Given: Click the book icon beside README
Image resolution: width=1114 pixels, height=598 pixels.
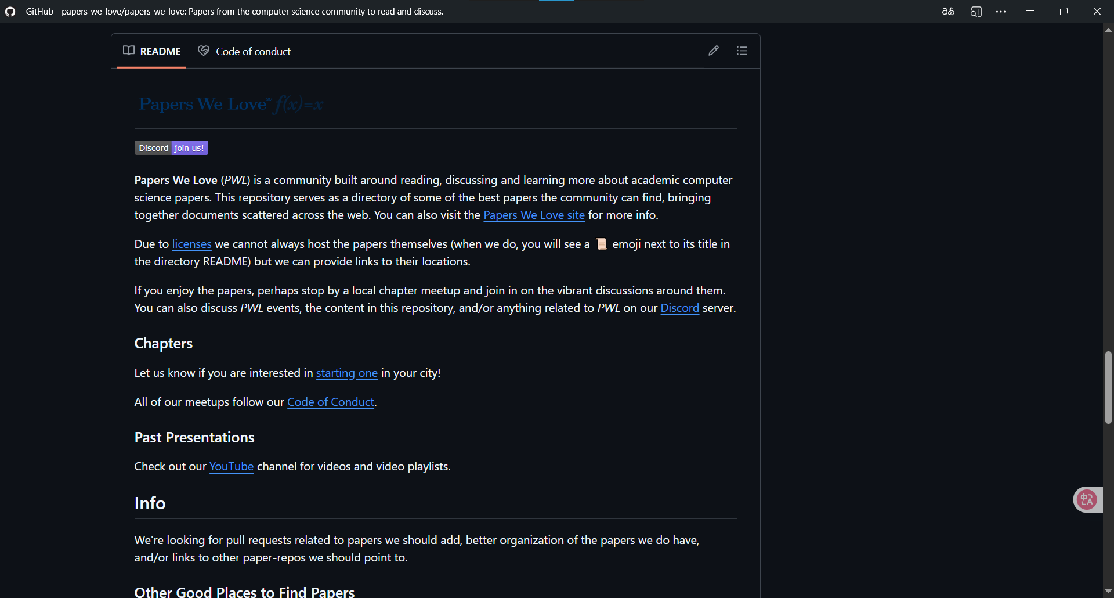Looking at the screenshot, I should (129, 51).
